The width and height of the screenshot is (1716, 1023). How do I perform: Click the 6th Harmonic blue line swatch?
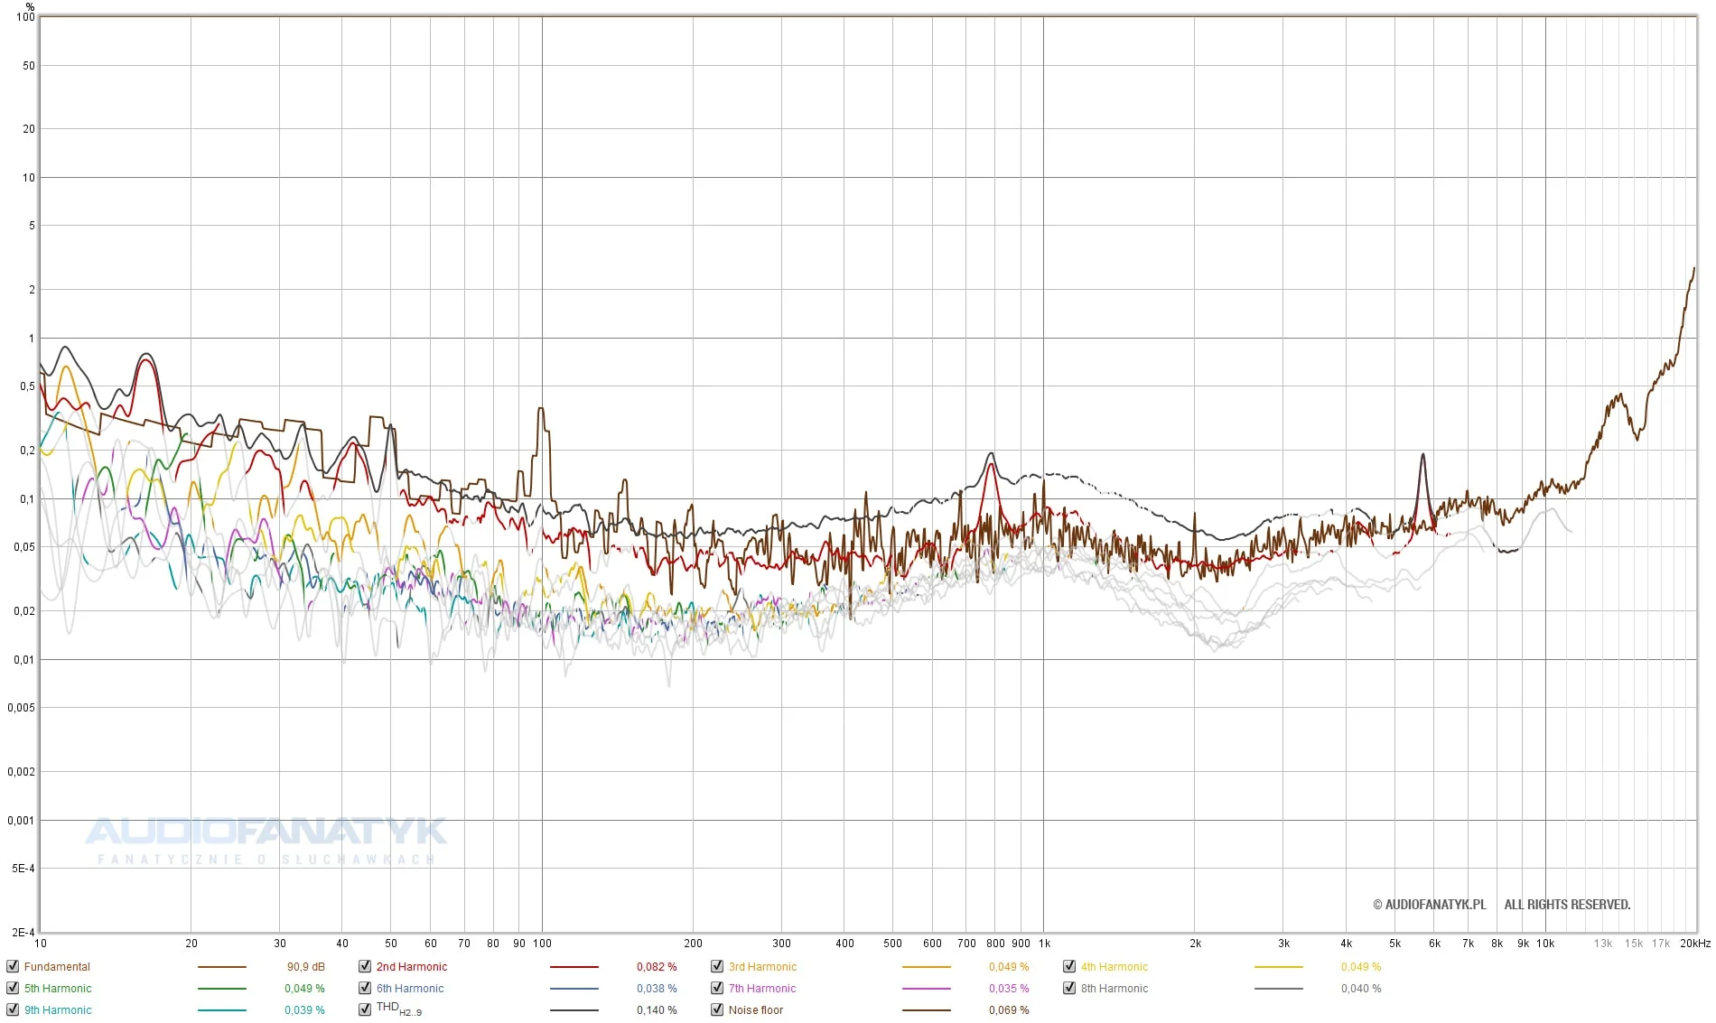pos(574,989)
